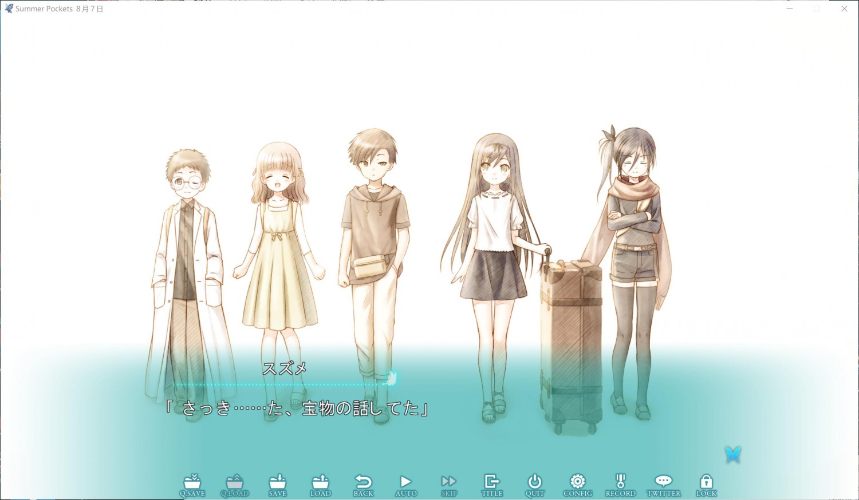Minimize the Summer Pockets window
The width and height of the screenshot is (859, 500).
pyautogui.click(x=789, y=9)
